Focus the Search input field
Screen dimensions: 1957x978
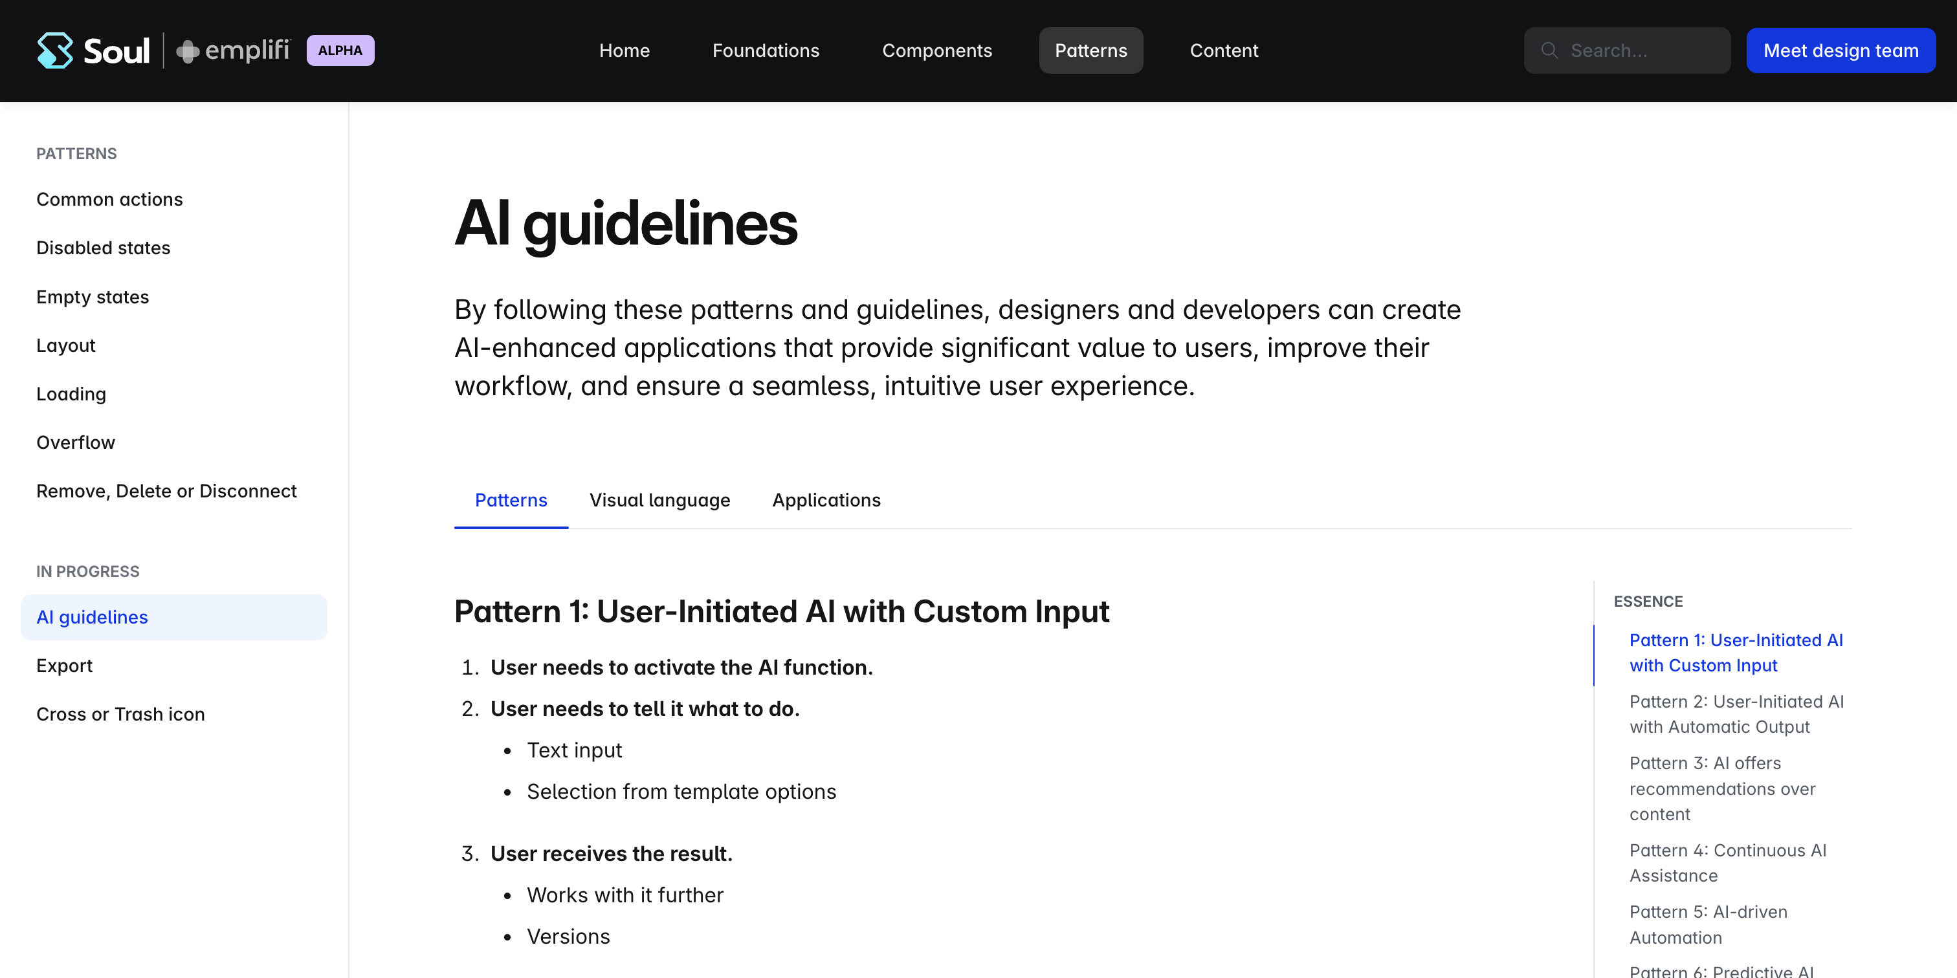(1641, 50)
